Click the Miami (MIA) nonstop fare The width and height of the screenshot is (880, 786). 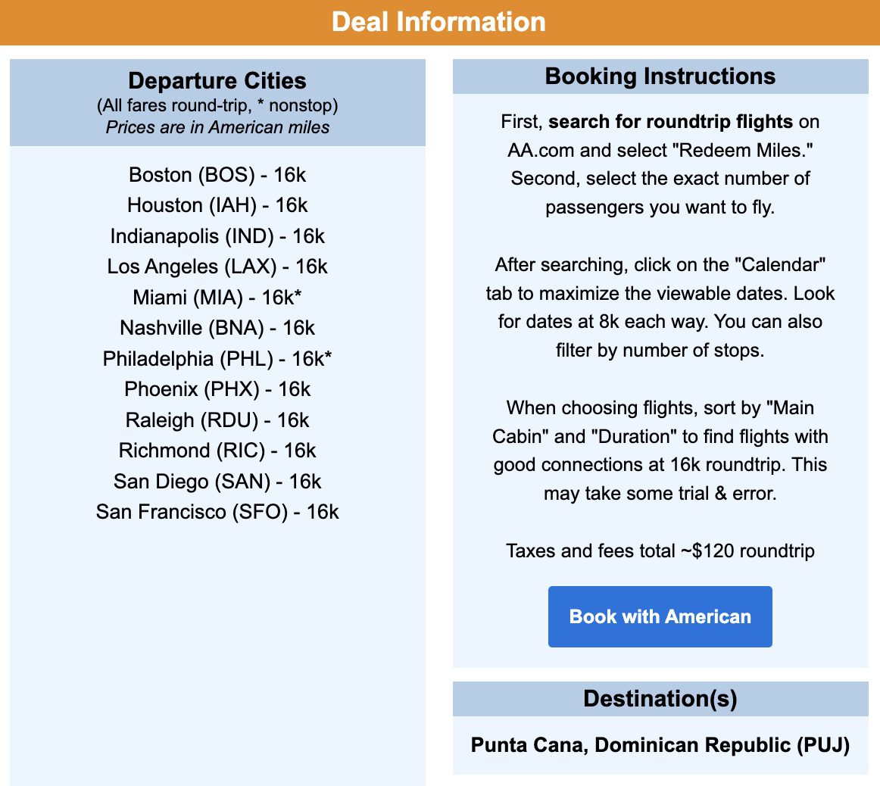[217, 298]
